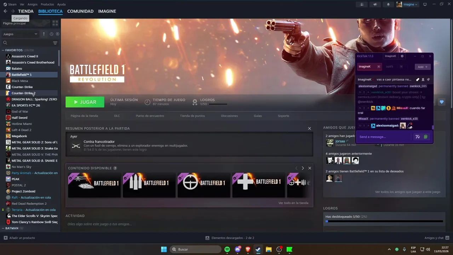The width and height of the screenshot is (453, 255).
Task: Go back with the Steam back arrow
Action: [5, 11]
